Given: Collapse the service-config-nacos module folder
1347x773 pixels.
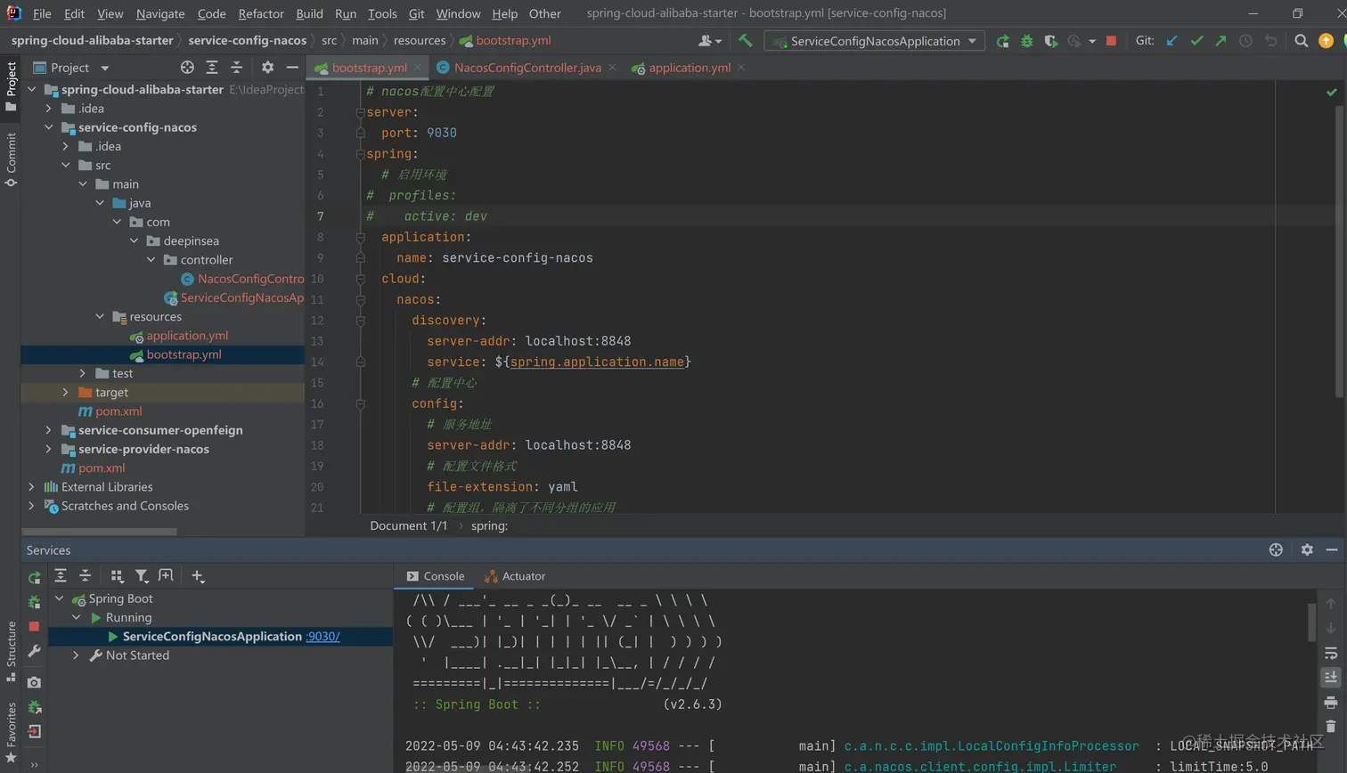Looking at the screenshot, I should coord(49,127).
